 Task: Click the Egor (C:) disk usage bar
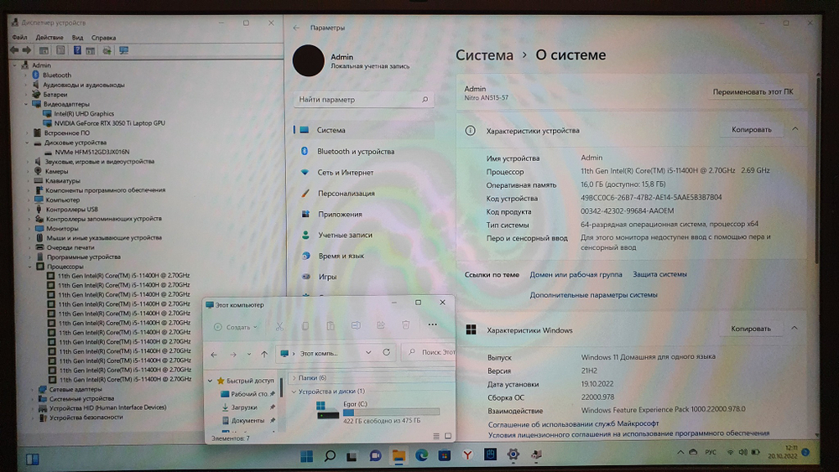point(391,412)
